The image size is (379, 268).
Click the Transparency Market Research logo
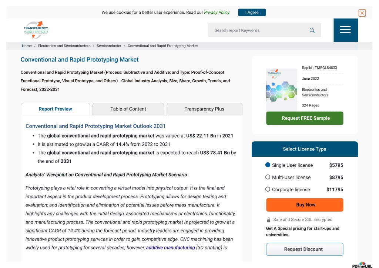tap(36, 30)
